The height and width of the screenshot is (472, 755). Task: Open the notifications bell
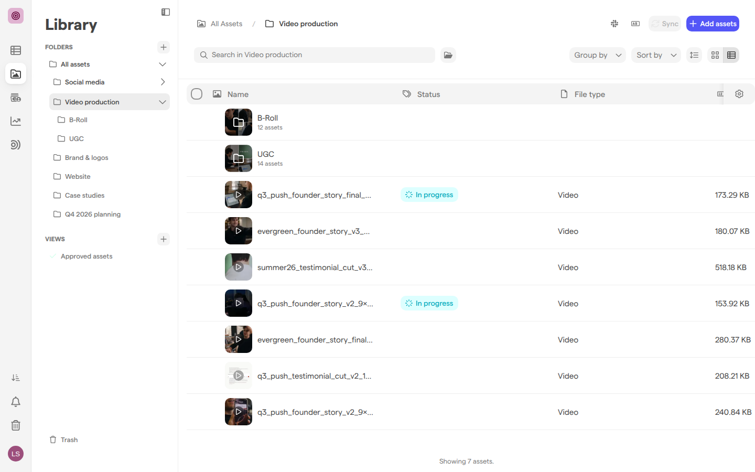coord(16,402)
